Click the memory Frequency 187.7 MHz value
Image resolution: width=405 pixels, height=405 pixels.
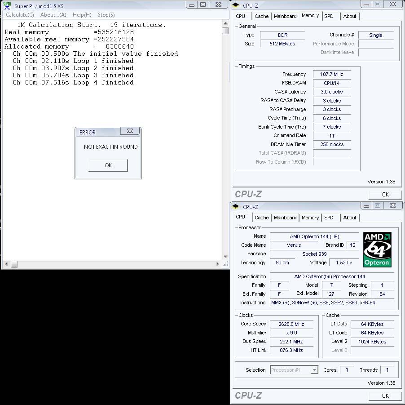point(332,74)
